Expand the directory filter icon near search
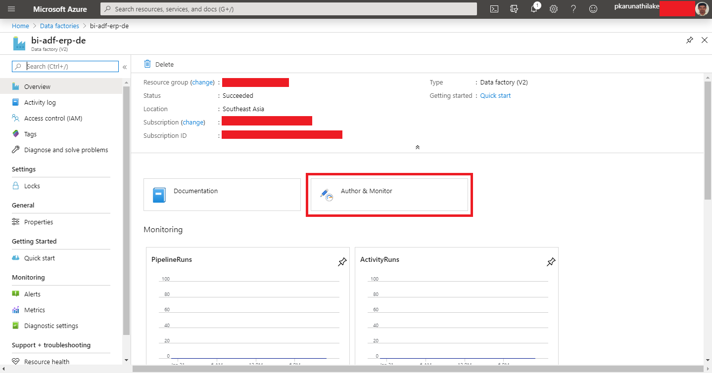Image resolution: width=712 pixels, height=373 pixels. coord(514,8)
